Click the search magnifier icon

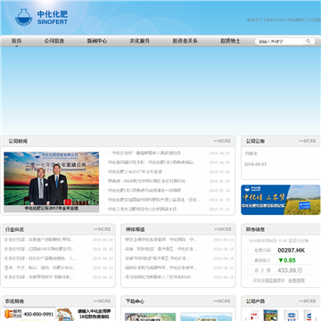point(309,41)
